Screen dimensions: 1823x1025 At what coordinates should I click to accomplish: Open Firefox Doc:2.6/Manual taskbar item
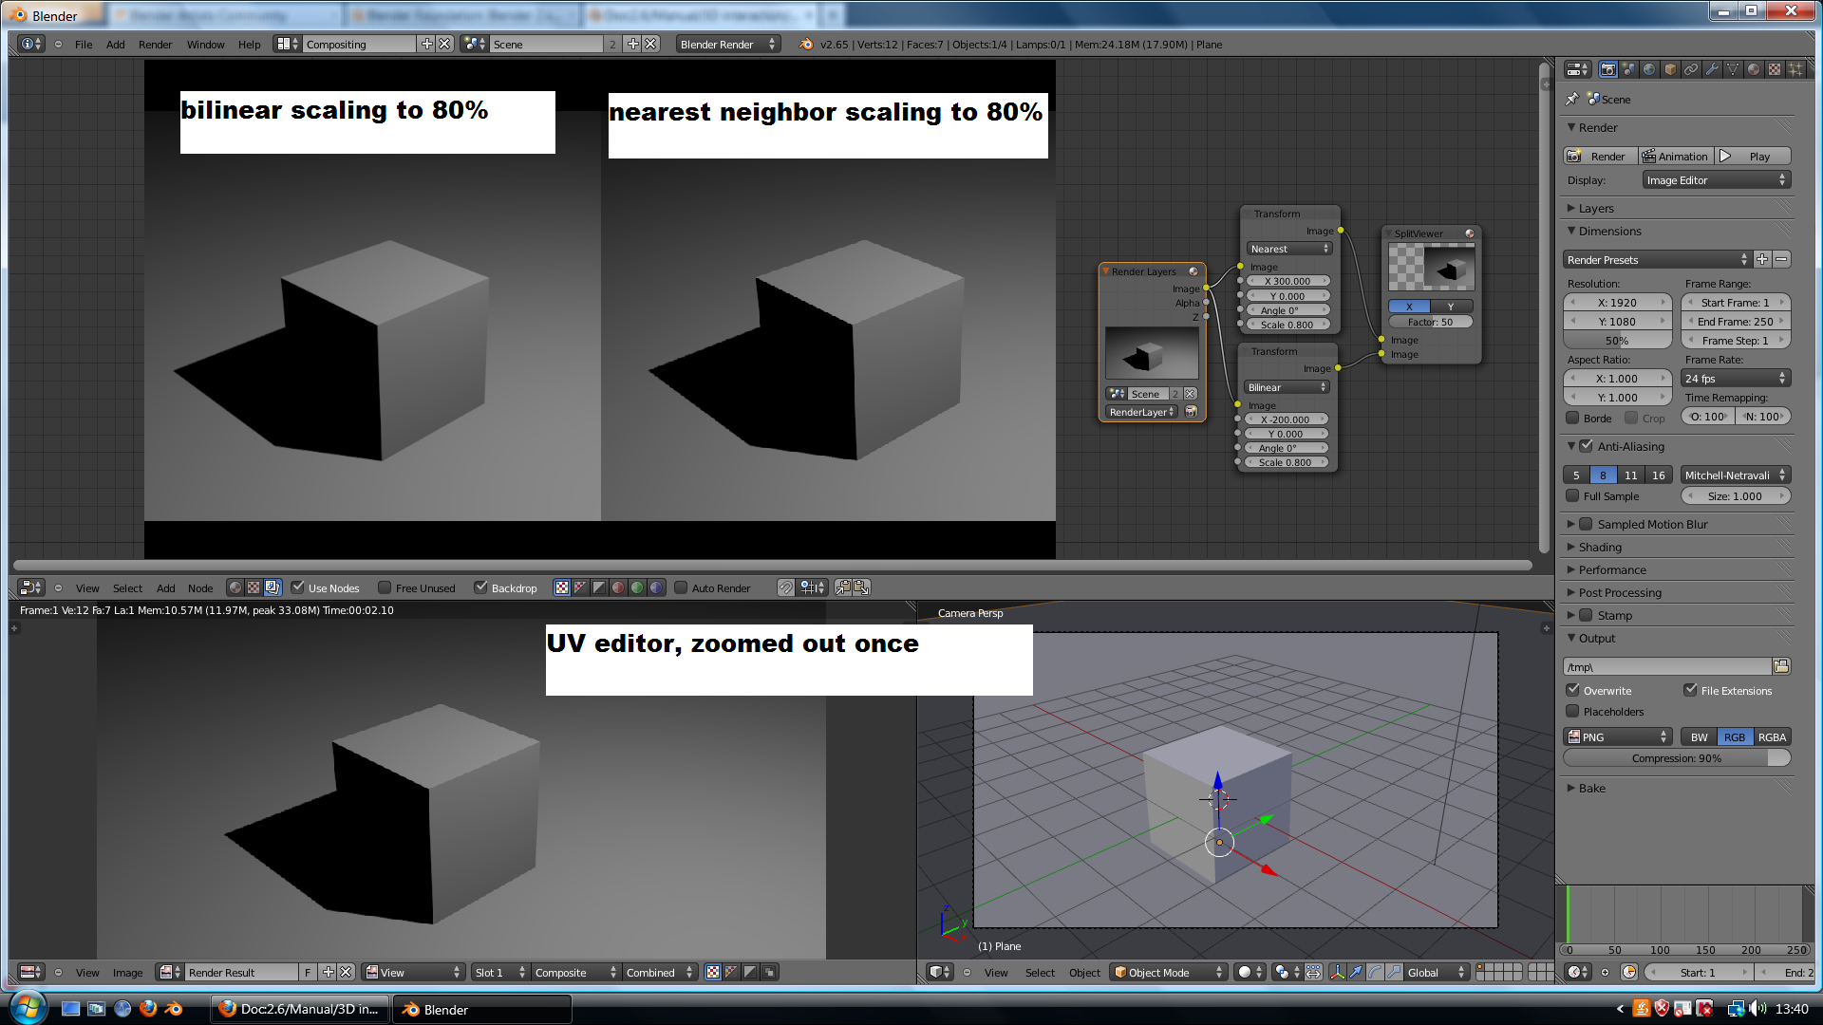tap(298, 1009)
